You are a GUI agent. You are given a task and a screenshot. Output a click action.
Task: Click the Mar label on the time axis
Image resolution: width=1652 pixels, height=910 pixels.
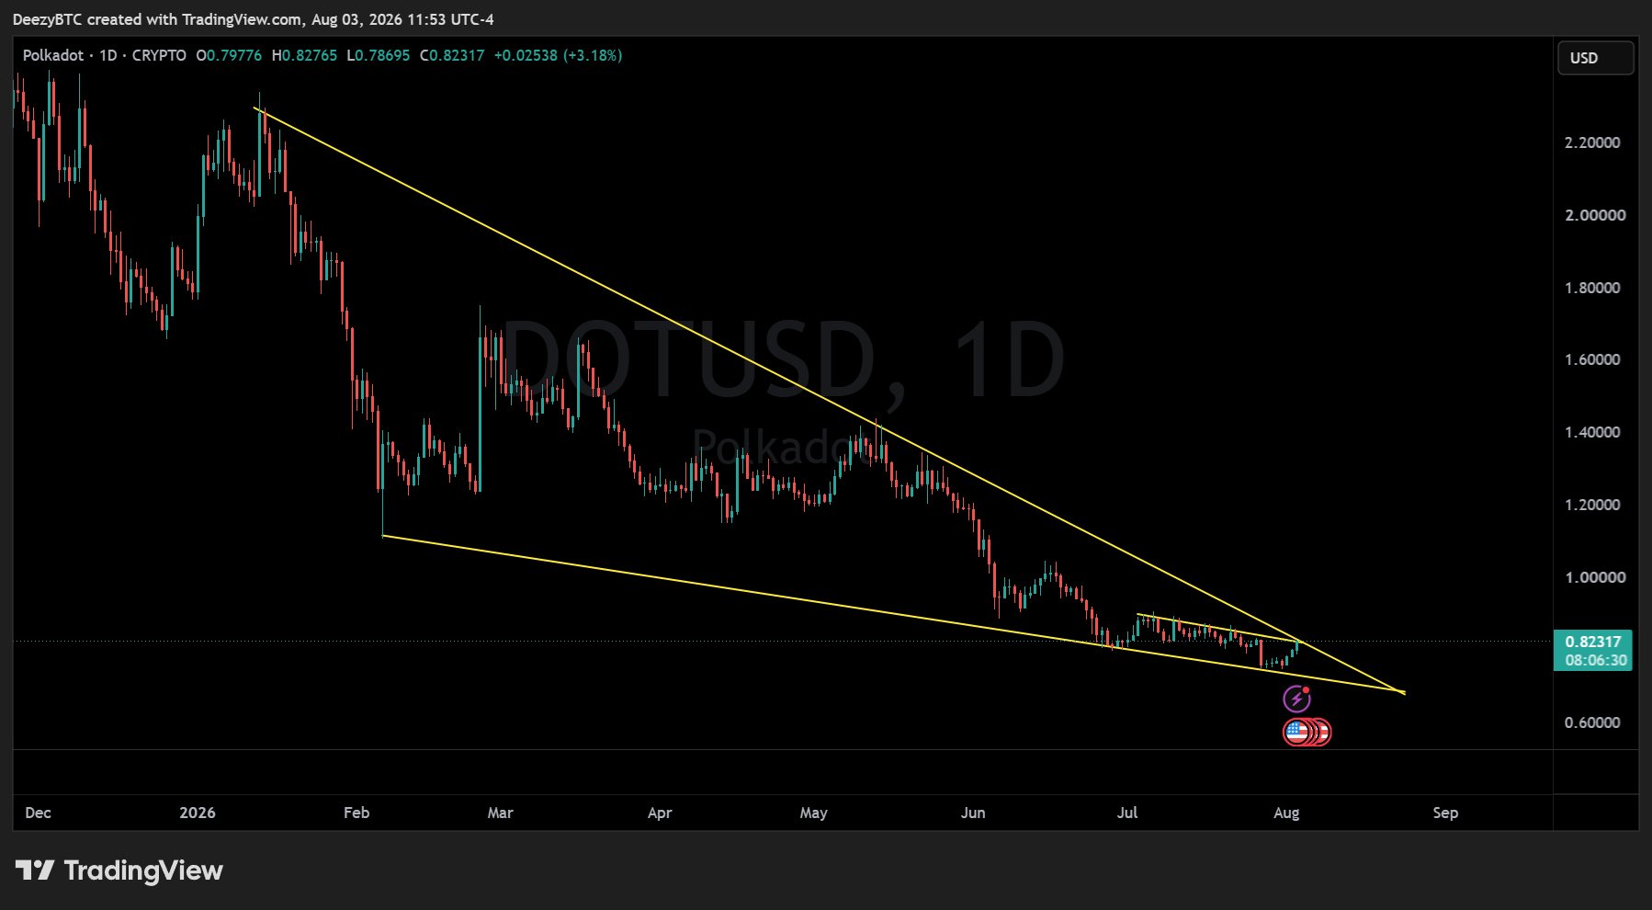coord(500,813)
